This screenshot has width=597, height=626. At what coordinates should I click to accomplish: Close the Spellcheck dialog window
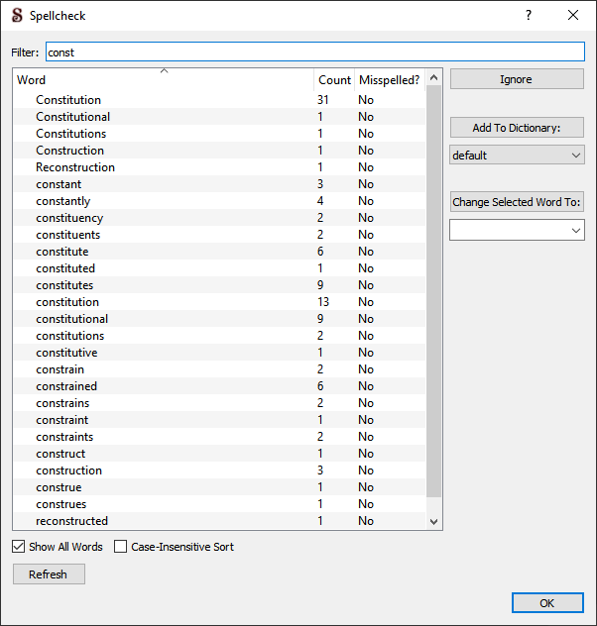pyautogui.click(x=573, y=15)
